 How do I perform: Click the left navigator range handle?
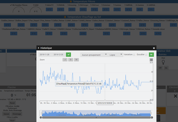42,113
